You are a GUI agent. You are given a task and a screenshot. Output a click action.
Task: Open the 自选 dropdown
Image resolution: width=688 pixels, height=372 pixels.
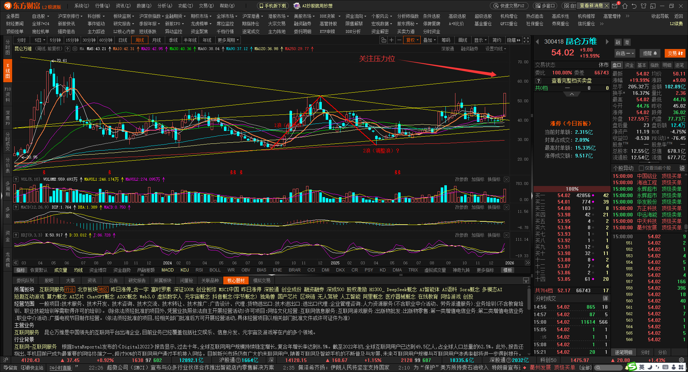point(625,53)
